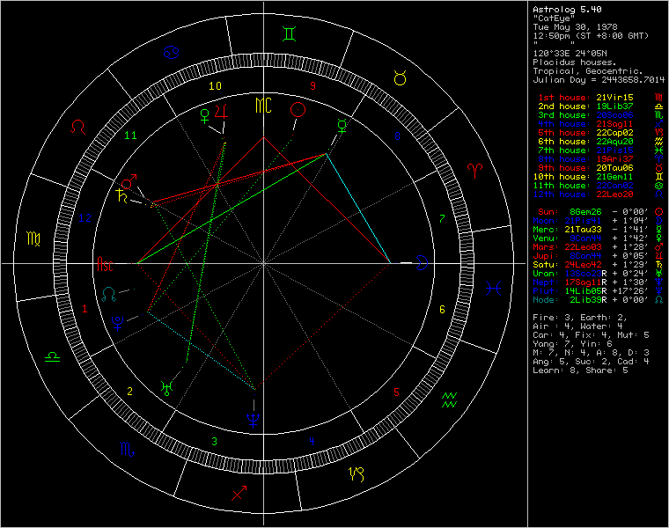Select the Neptune trident in the chart wheel
669x528 pixels.
tap(254, 420)
